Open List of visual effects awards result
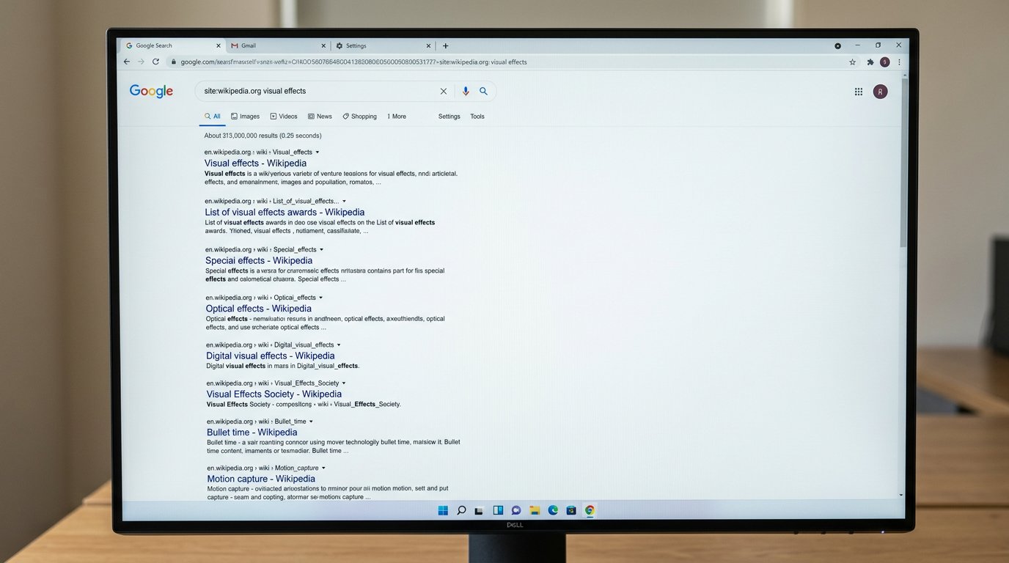The width and height of the screenshot is (1009, 563). coord(285,213)
